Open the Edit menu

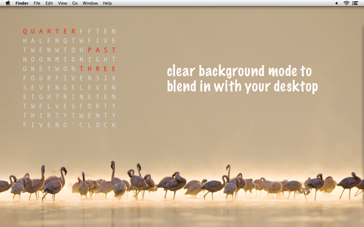(x=49, y=3)
